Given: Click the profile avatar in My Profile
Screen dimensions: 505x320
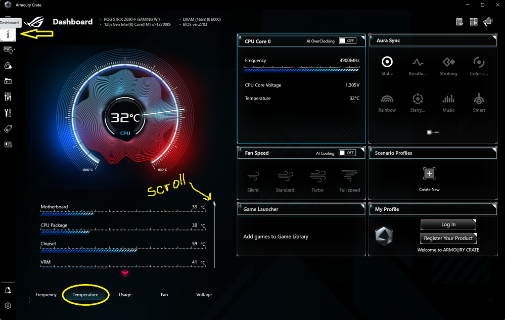Looking at the screenshot, I should (x=384, y=236).
